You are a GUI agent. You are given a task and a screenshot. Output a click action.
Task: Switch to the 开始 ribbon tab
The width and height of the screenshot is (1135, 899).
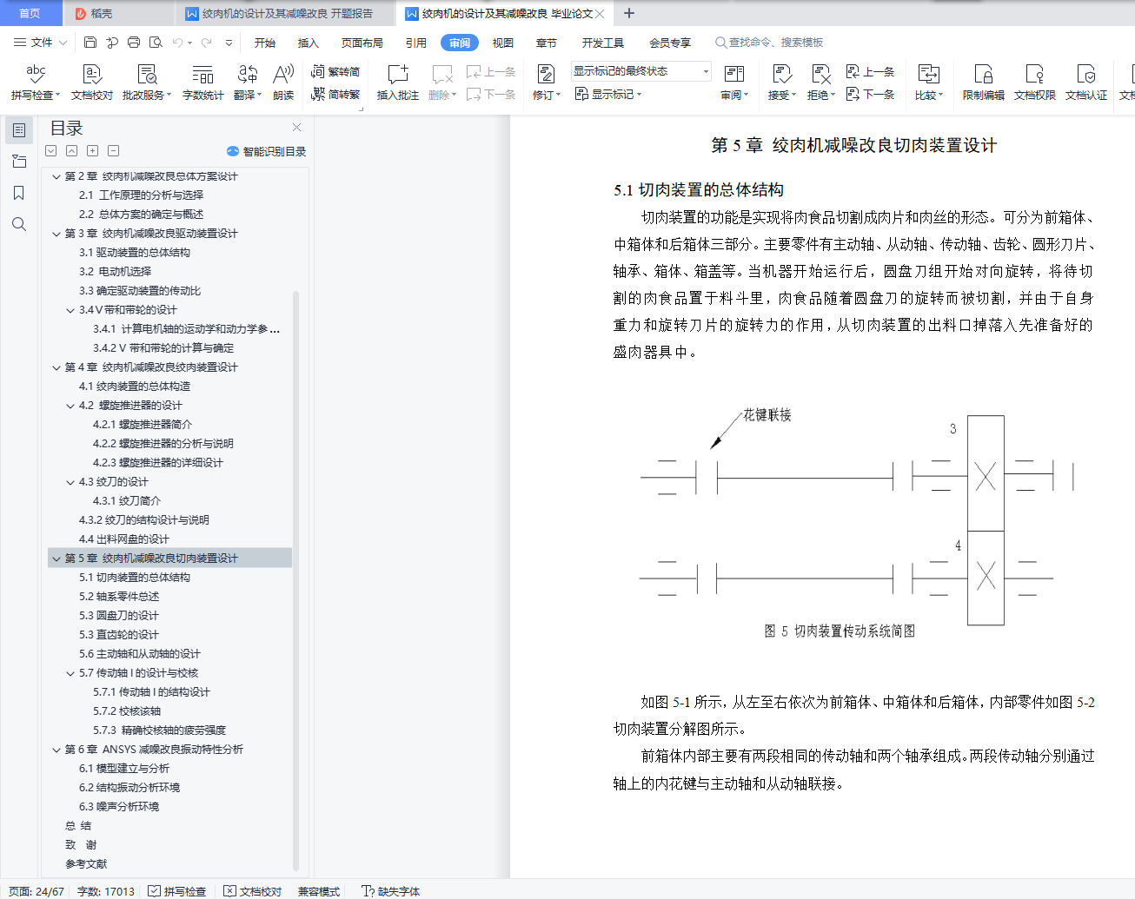click(264, 43)
